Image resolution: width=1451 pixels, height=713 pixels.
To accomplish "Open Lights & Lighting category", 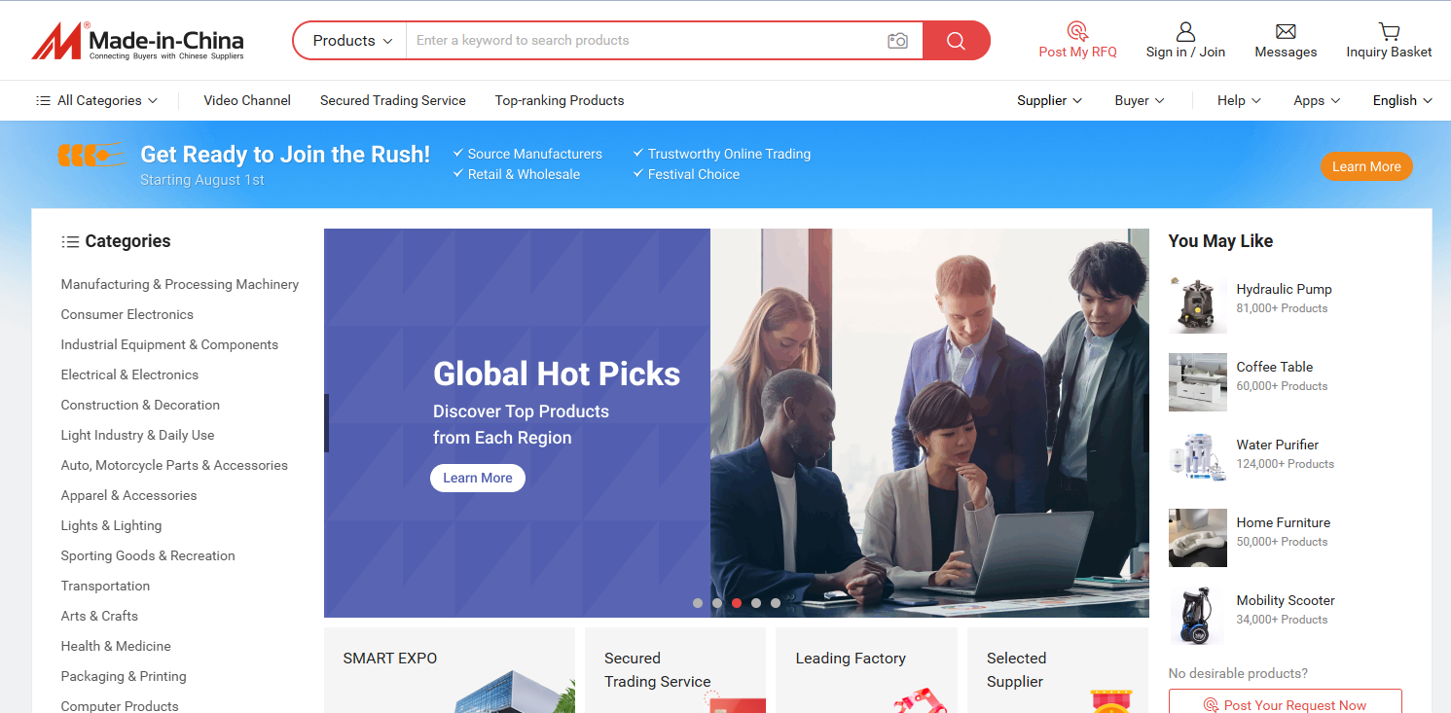I will point(111,525).
